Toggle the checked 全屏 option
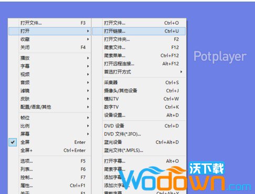255x194 pixels. pos(50,142)
